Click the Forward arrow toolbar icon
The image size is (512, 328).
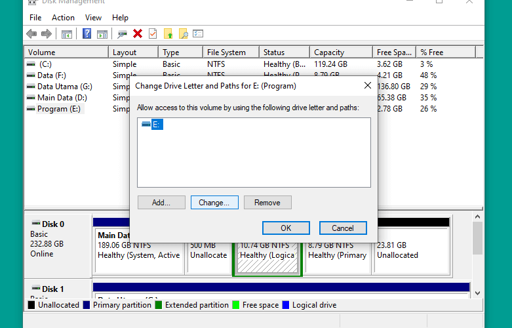point(47,33)
